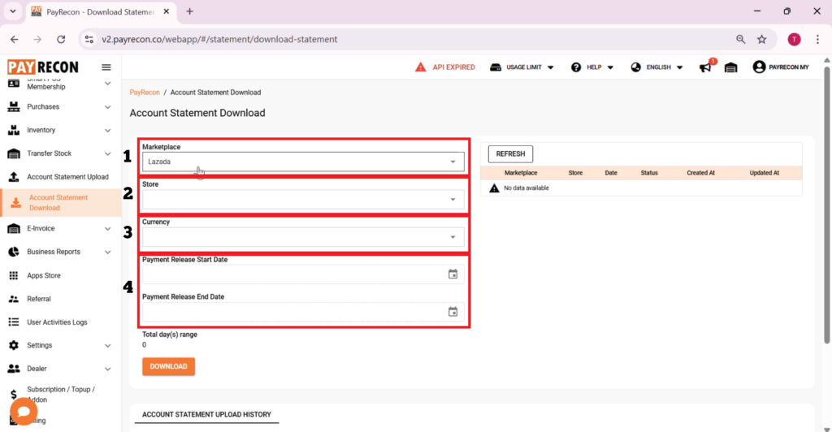Expand the Purchases menu chevron
This screenshot has width=832, height=432.
[108, 107]
